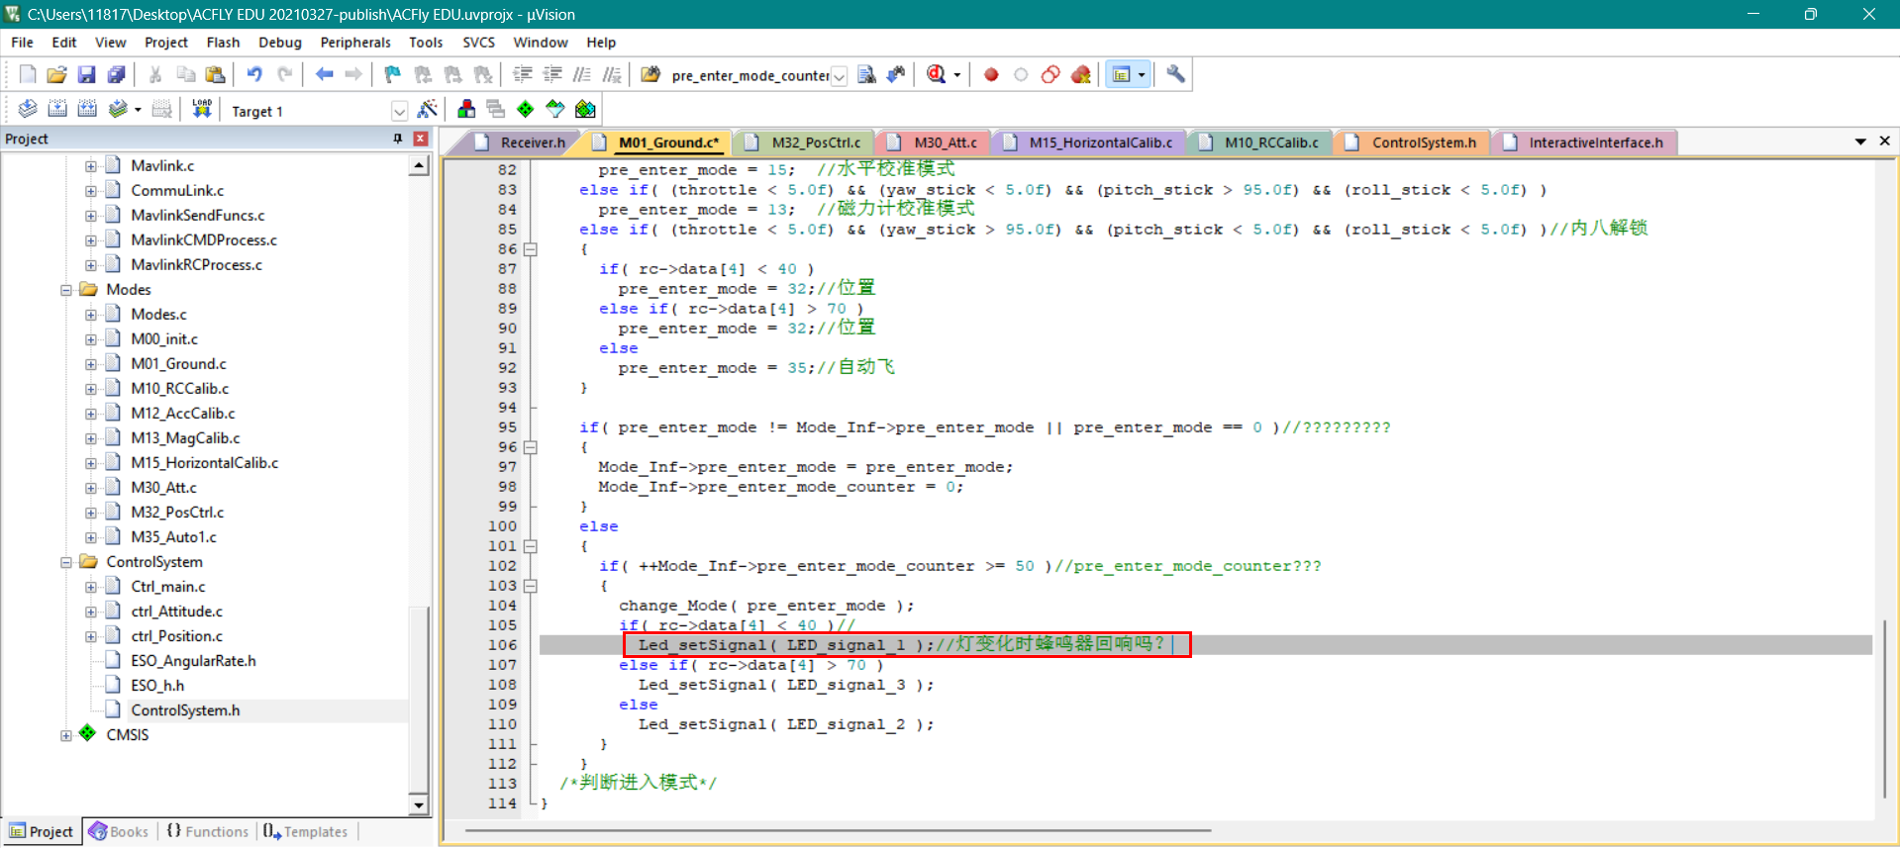Open Manage Run-Time Environment green diamond
The width and height of the screenshot is (1900, 848).
tap(526, 109)
